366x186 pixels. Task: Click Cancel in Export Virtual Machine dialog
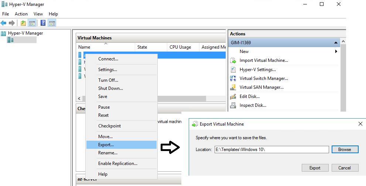(x=345, y=168)
